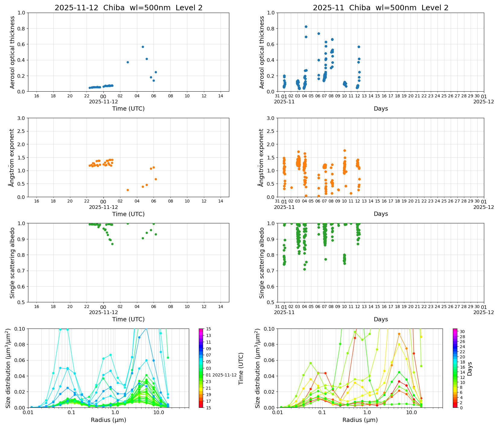Screen dimensions: 499x428
Task: Select the highest optical thickness point in monthly plot
Action: click(306, 27)
